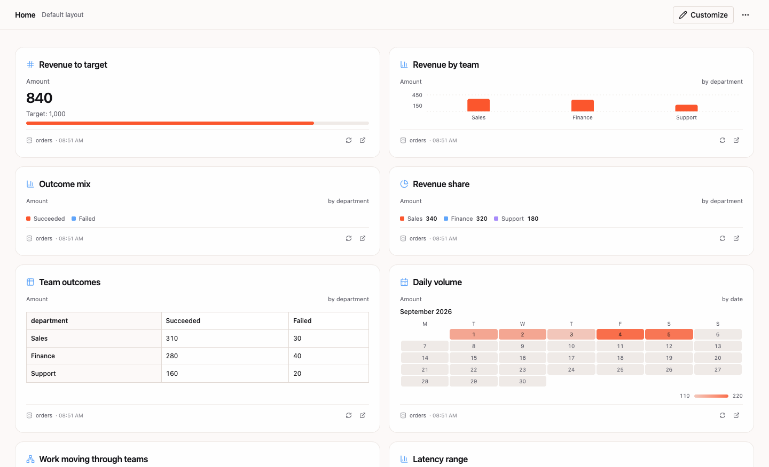Click the table icon beside Team outcomes
This screenshot has height=467, width=769.
pyautogui.click(x=30, y=282)
